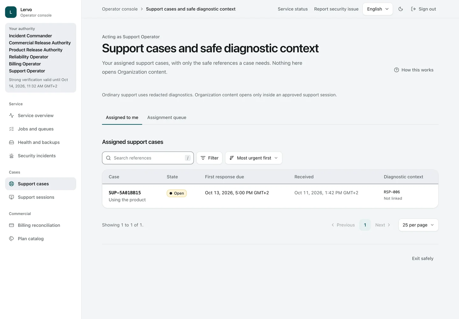Viewport: 459px width, 319px height.
Task: Open the 25 per page dropdown
Action: coord(419,225)
